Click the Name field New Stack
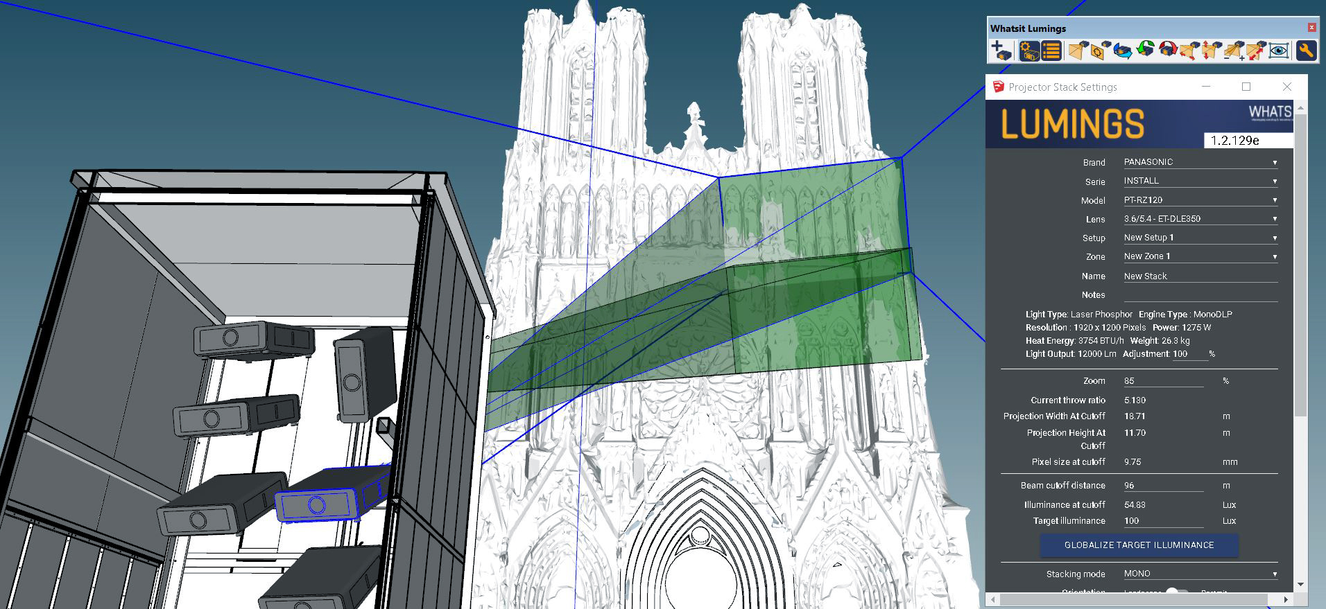 [x=1200, y=276]
